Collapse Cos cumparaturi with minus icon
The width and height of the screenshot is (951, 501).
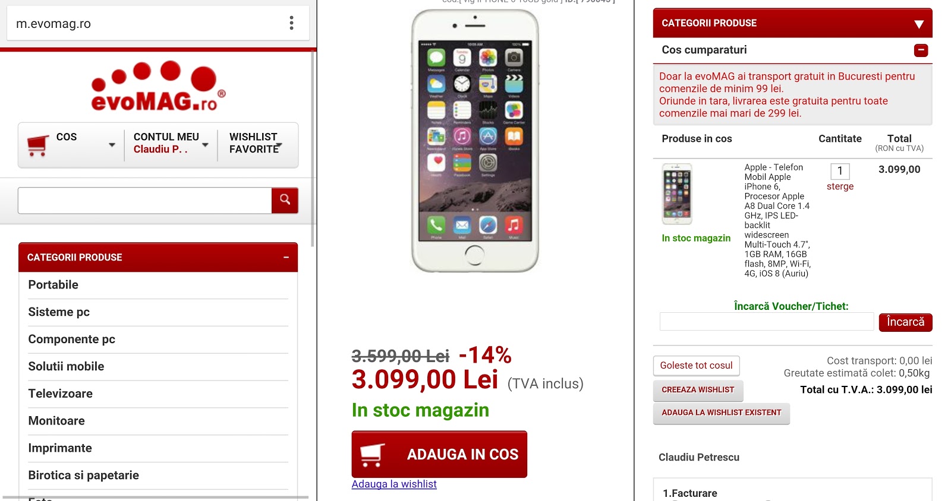(x=921, y=50)
